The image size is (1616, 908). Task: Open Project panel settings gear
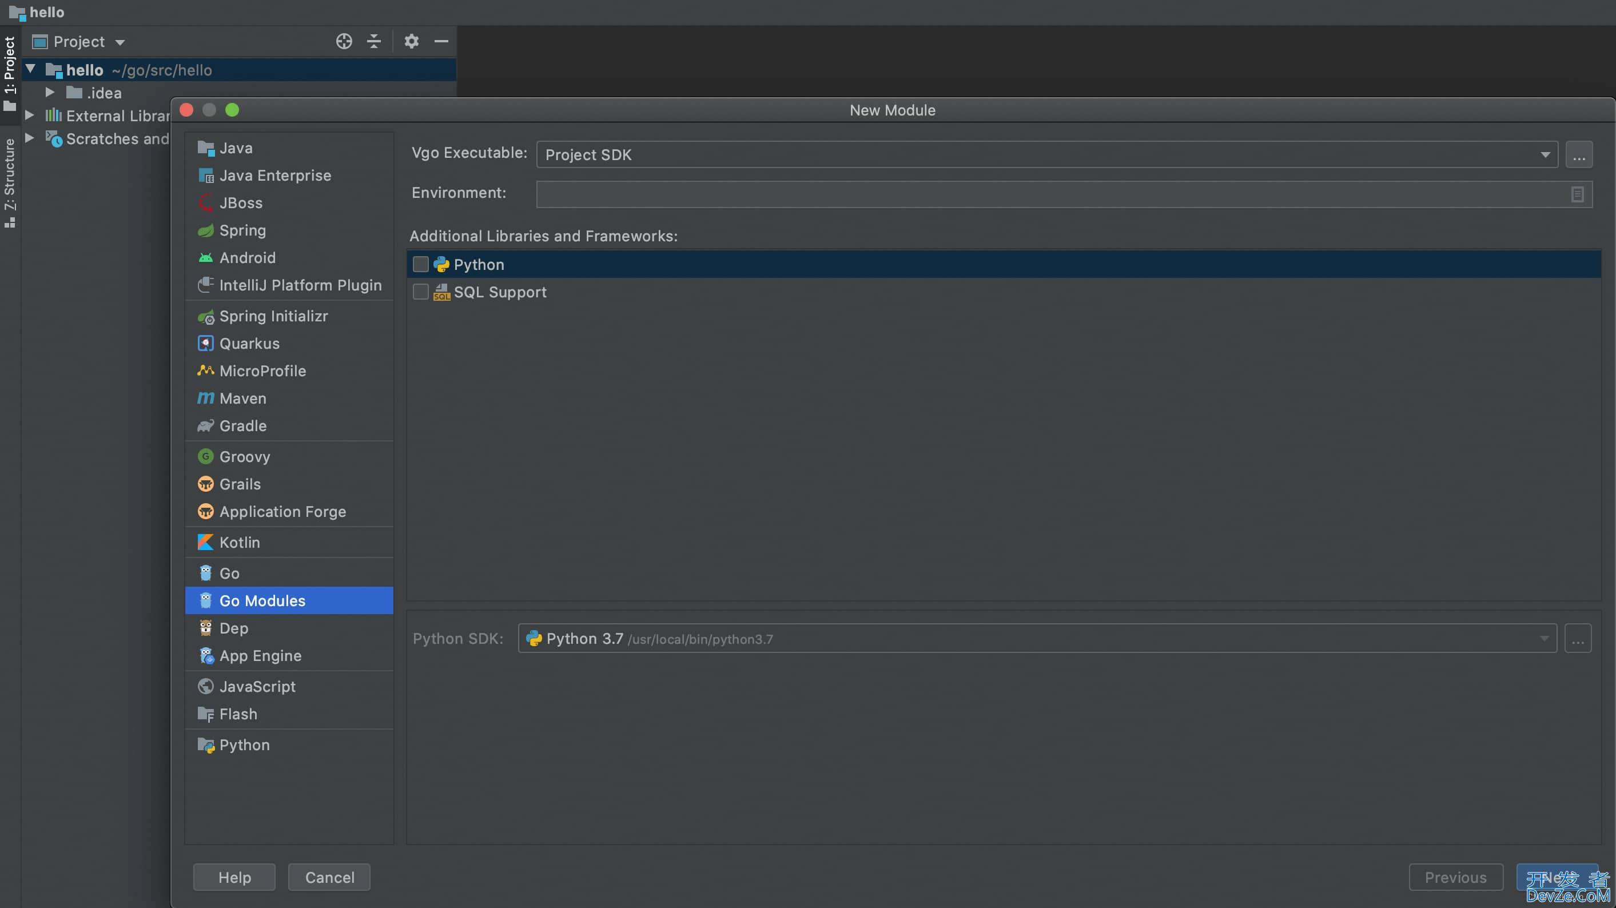(412, 41)
